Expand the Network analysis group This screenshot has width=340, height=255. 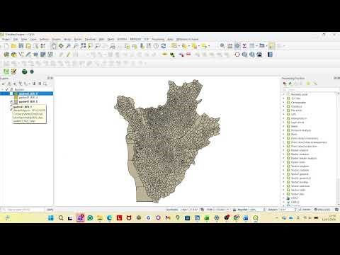[284, 130]
